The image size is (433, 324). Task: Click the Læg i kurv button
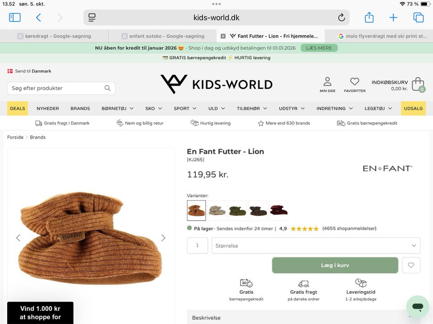point(335,265)
